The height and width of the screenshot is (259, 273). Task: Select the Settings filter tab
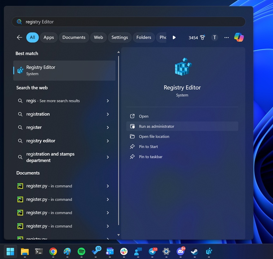(x=119, y=37)
